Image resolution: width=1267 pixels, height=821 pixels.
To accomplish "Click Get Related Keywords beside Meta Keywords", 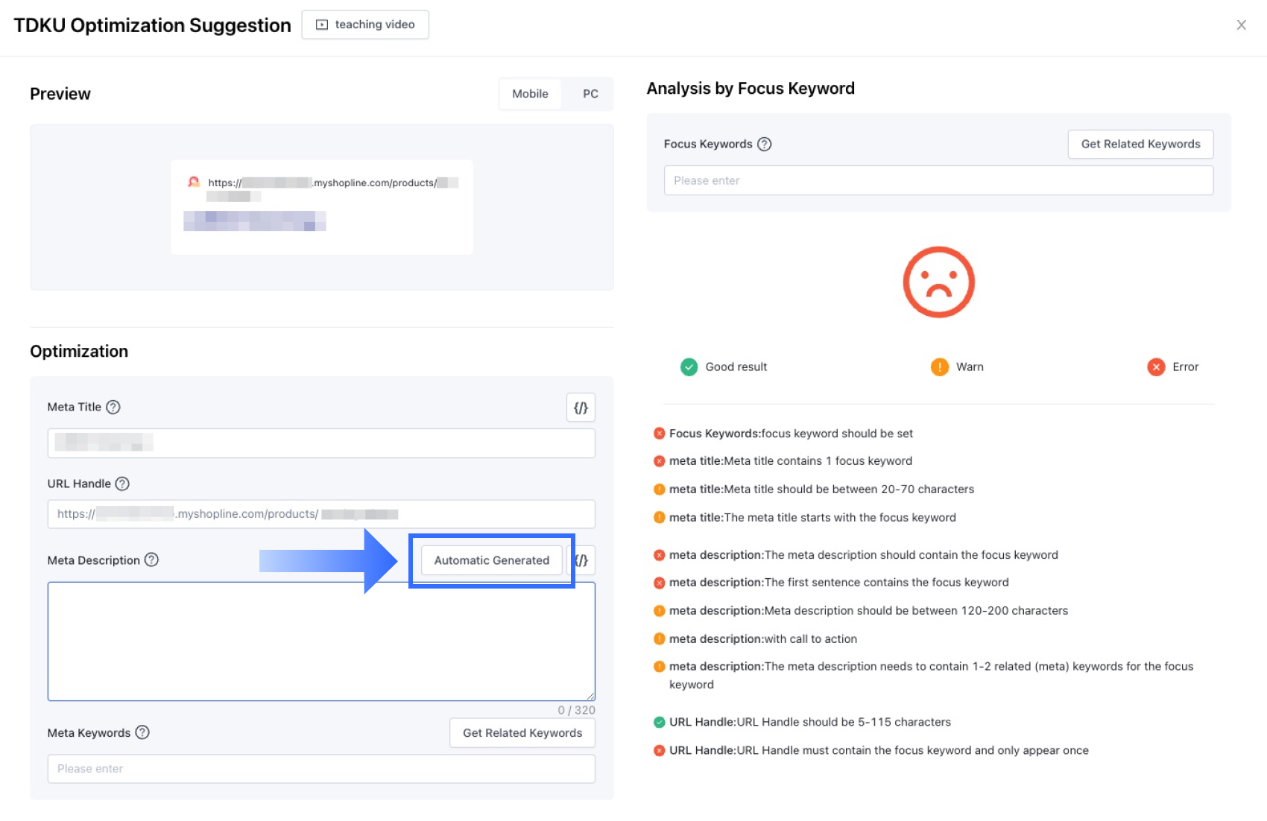I will pos(522,733).
